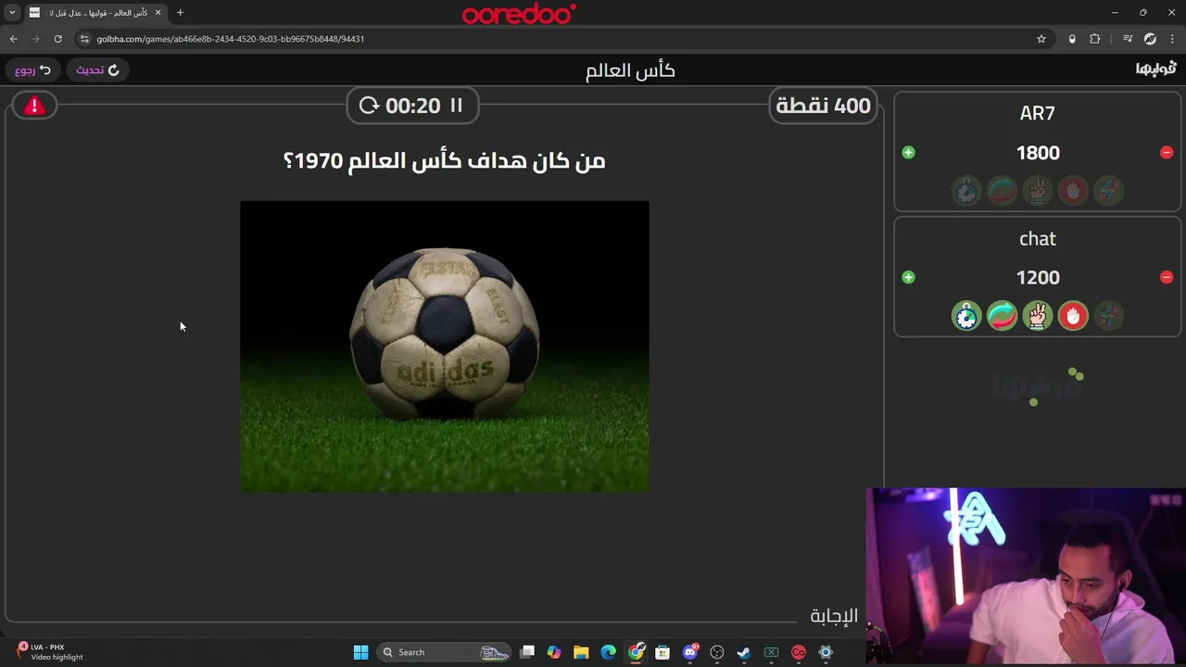Click AR7's dimmed last power-up
The image size is (1186, 667).
coord(1109,191)
